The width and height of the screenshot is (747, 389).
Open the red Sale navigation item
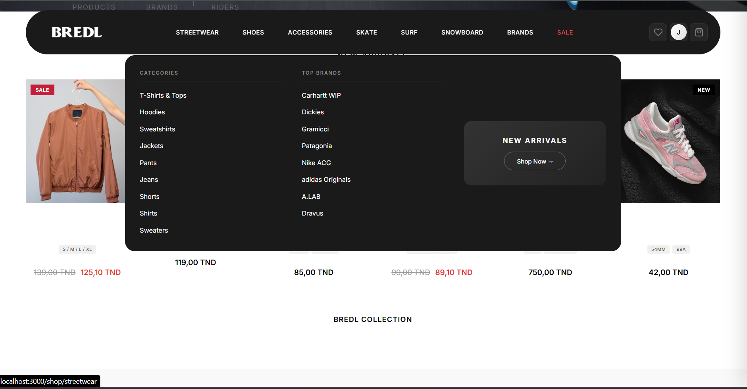pos(565,33)
